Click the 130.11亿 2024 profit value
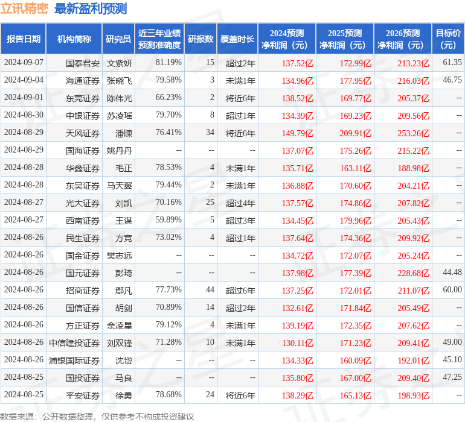Screen dimensions: 465x422 (298, 343)
